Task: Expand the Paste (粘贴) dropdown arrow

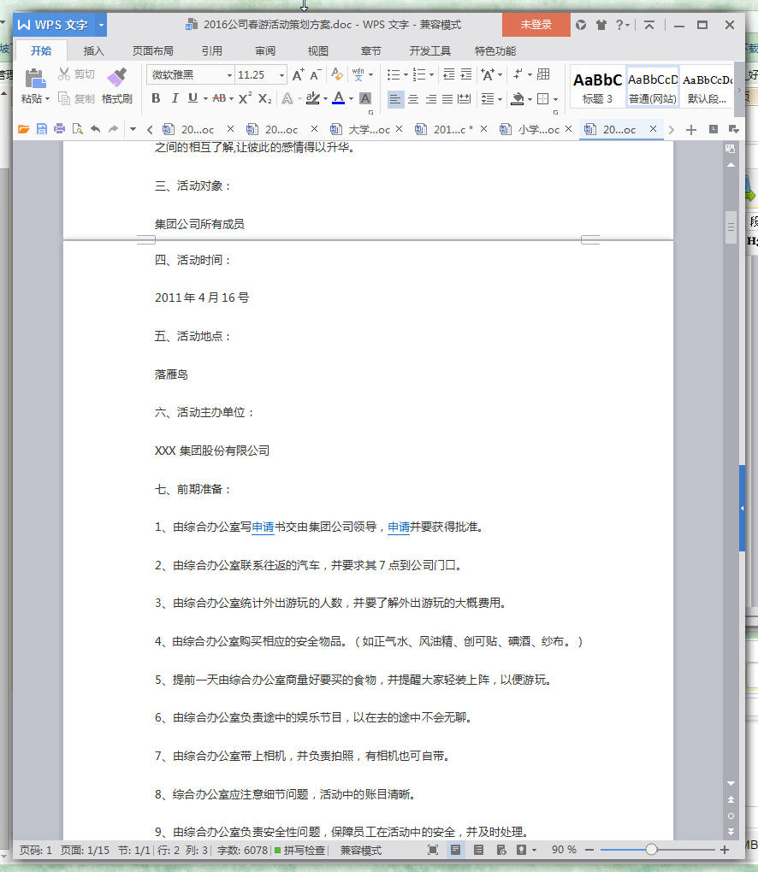Action: [x=47, y=99]
